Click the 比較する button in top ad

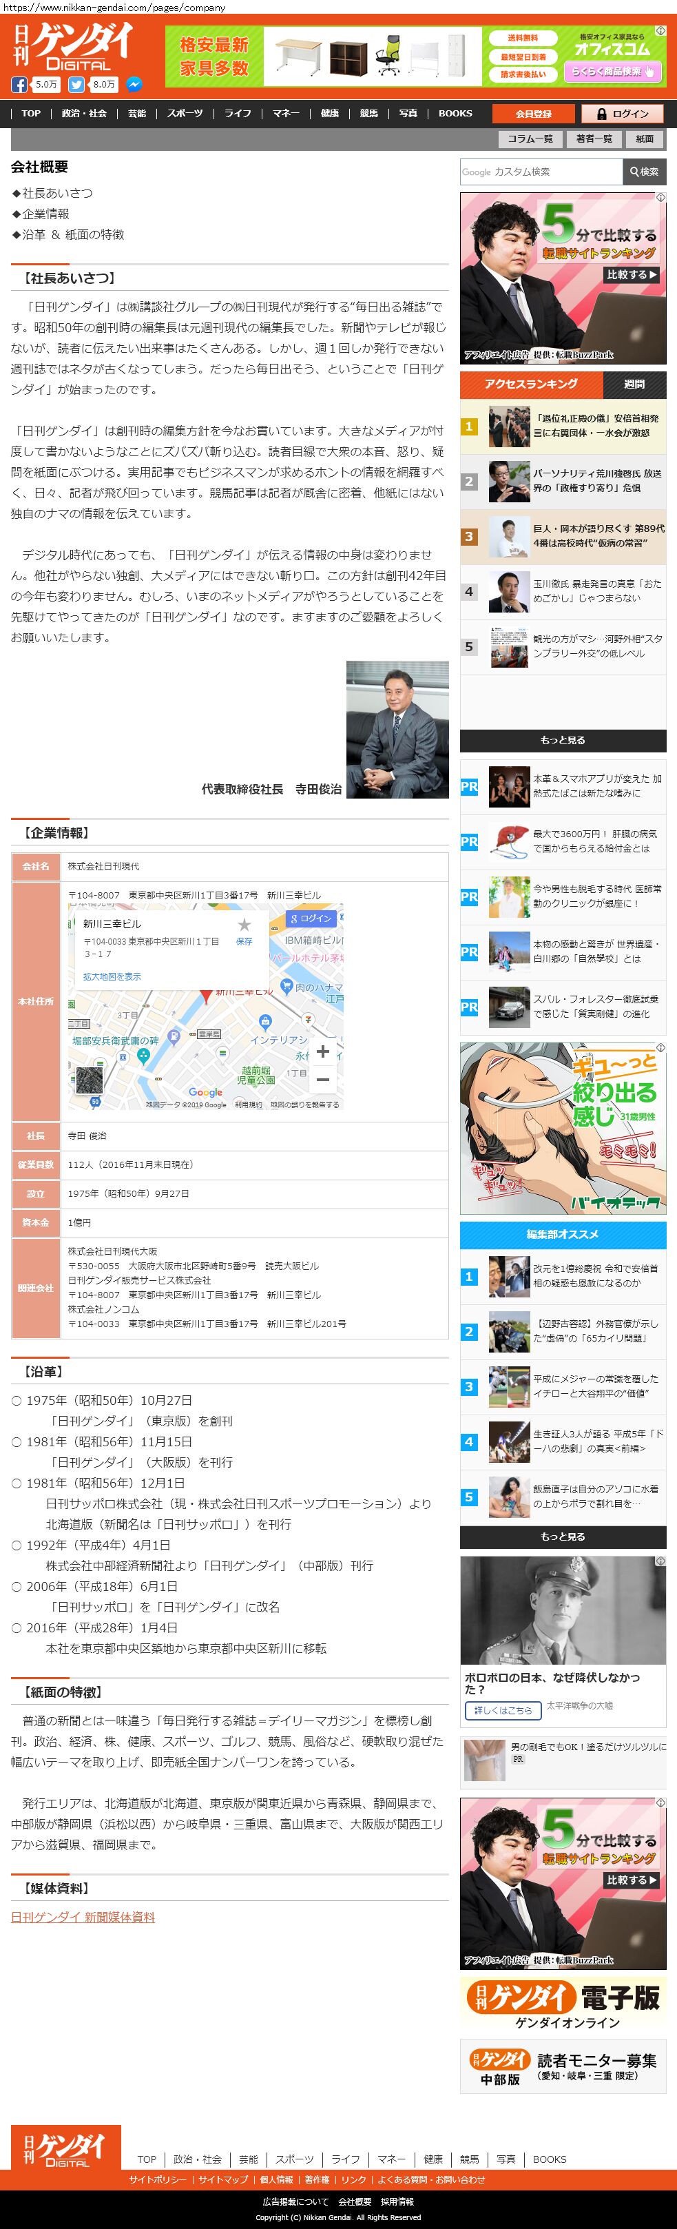(x=632, y=275)
